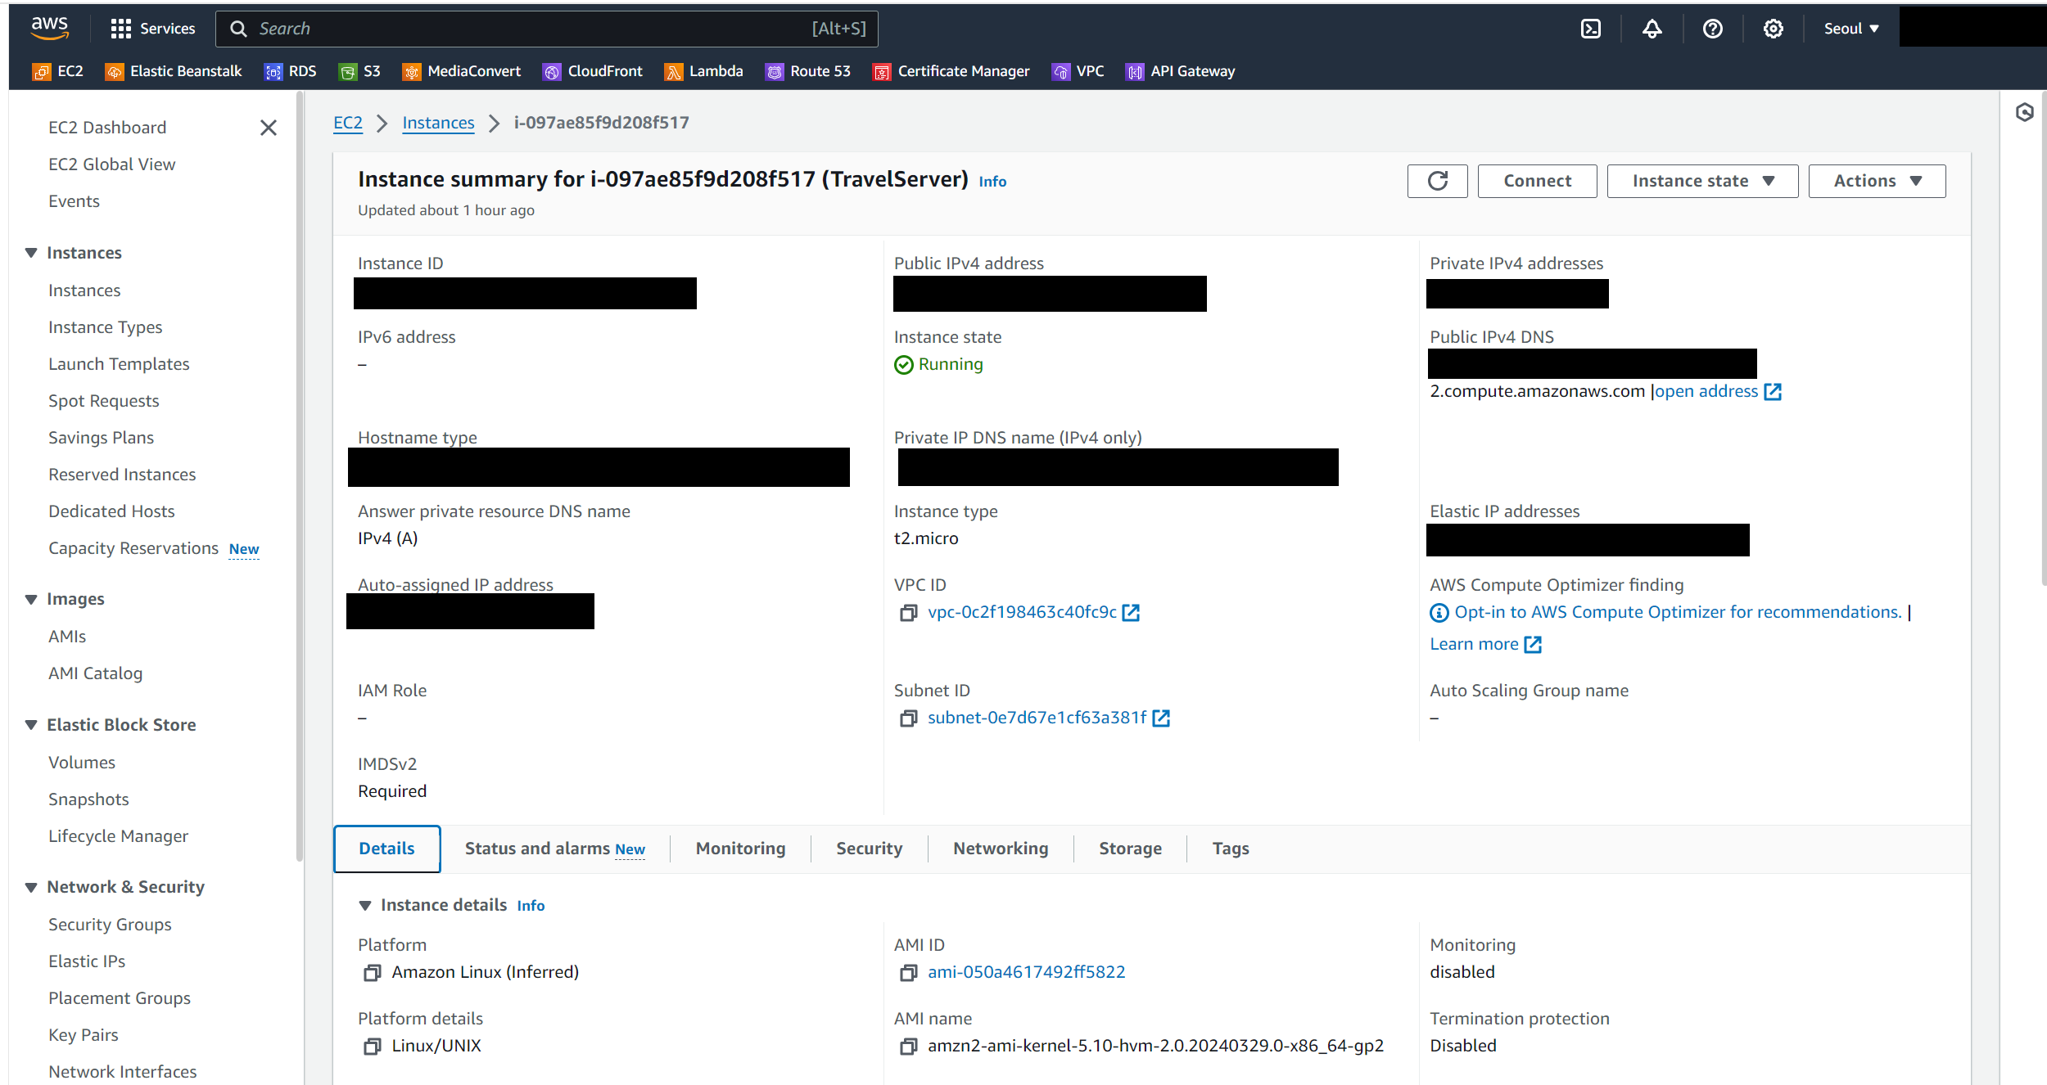Open the notifications bell icon

click(1652, 29)
